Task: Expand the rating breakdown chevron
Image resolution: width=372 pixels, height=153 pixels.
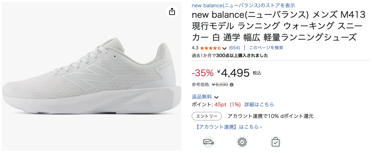Action: click(225, 48)
